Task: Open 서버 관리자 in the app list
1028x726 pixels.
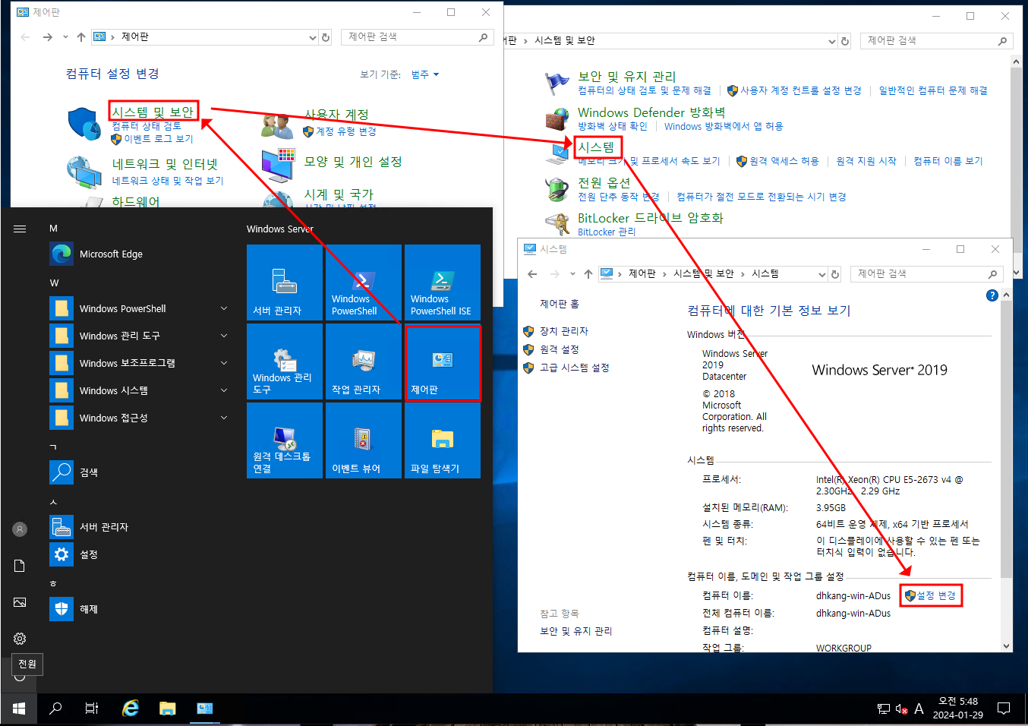Action: point(139,527)
